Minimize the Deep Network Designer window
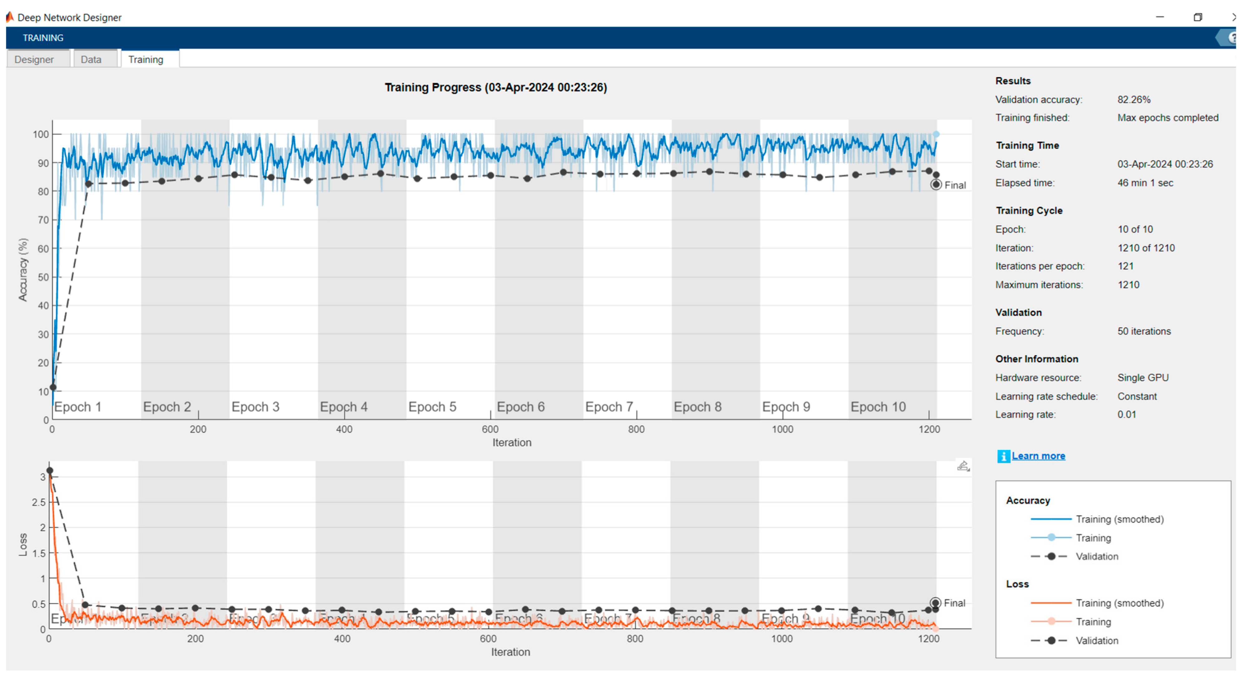 (x=1160, y=17)
